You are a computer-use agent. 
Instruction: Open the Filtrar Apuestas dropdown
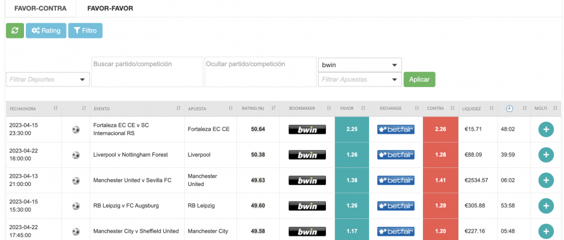point(359,79)
